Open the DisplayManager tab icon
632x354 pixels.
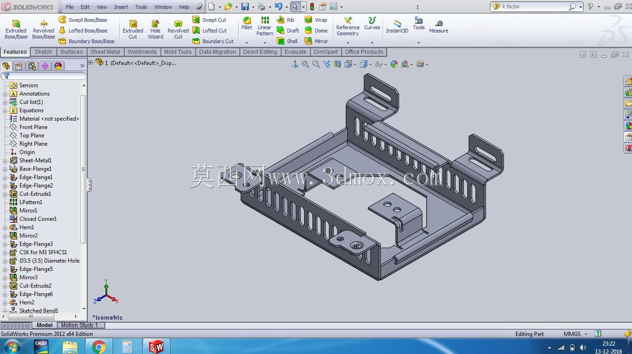point(58,66)
